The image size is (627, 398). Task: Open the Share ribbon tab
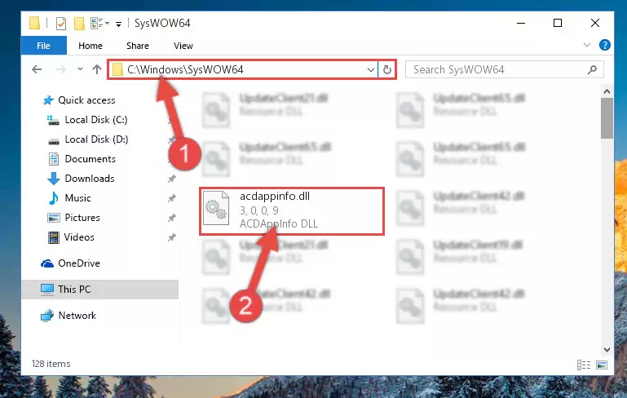(138, 46)
